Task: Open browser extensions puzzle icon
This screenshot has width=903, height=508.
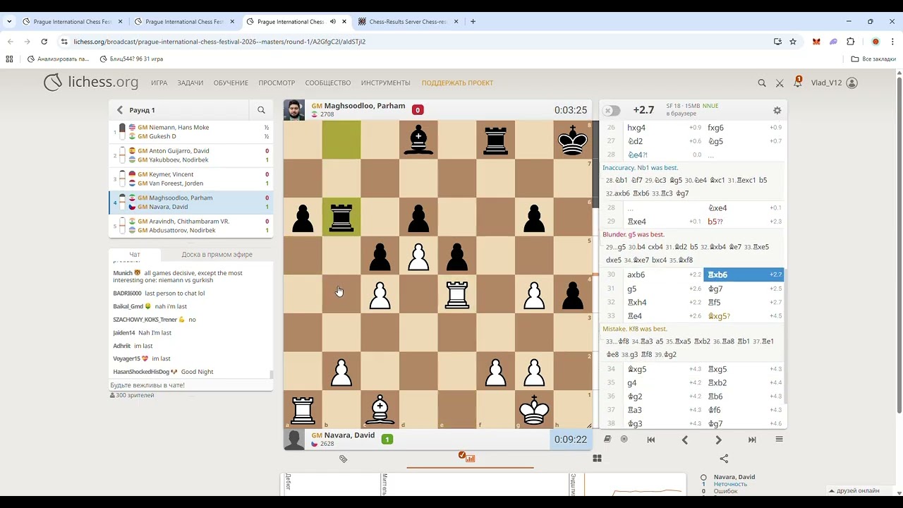Action: [850, 42]
